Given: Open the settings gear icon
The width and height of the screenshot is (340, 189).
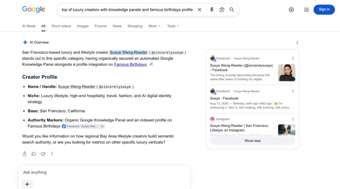Looking at the screenshot, I should click(x=291, y=10).
